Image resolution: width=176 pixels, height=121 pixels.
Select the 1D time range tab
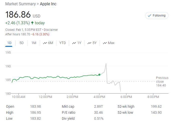point(9,43)
